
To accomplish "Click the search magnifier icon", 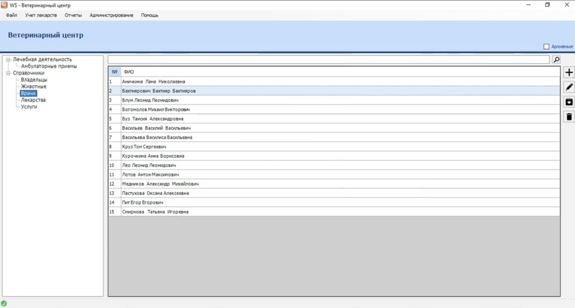I will 556,59.
